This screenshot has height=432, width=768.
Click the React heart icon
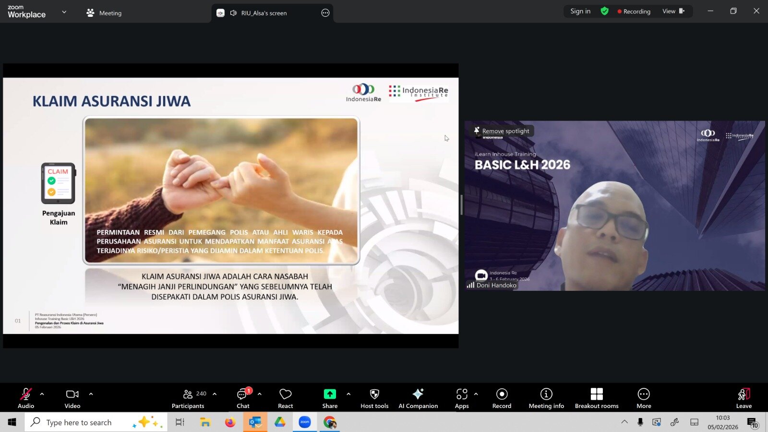click(x=285, y=398)
